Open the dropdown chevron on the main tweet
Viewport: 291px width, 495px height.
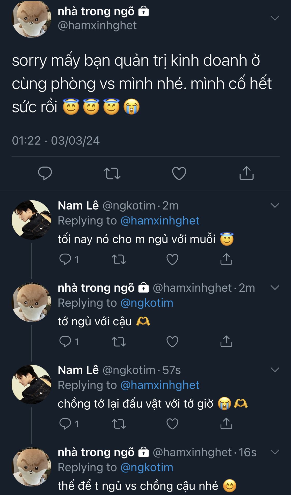click(275, 18)
